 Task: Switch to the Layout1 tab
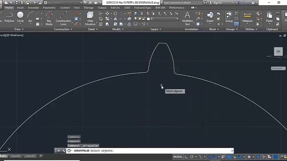[x=16, y=156]
